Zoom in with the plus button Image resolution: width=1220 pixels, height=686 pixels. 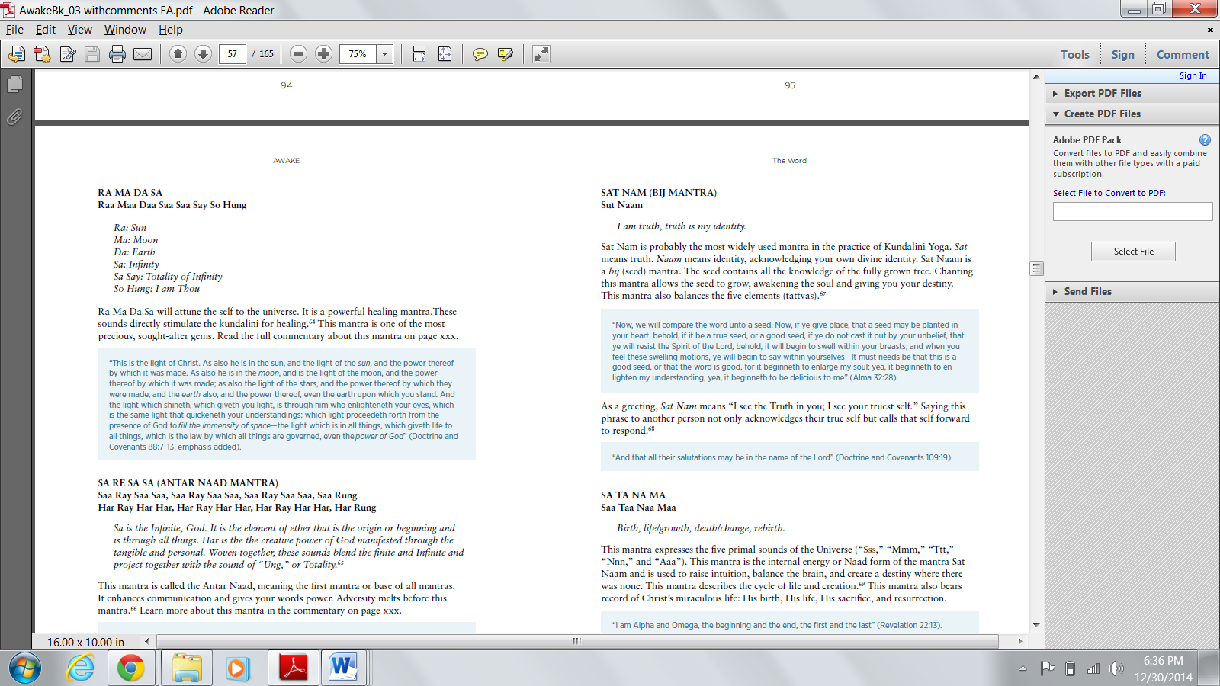[324, 54]
